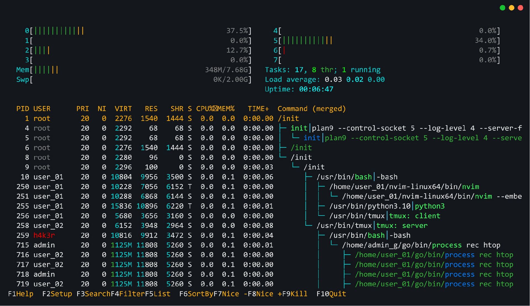This screenshot has height=306, width=530.
Task: Open F2 Setup in the footer
Action: [57, 294]
